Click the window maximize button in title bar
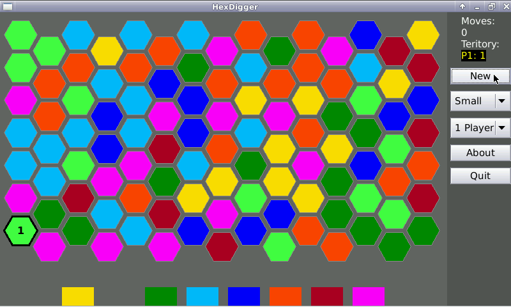This screenshot has height=307, width=511. pos(491,6)
